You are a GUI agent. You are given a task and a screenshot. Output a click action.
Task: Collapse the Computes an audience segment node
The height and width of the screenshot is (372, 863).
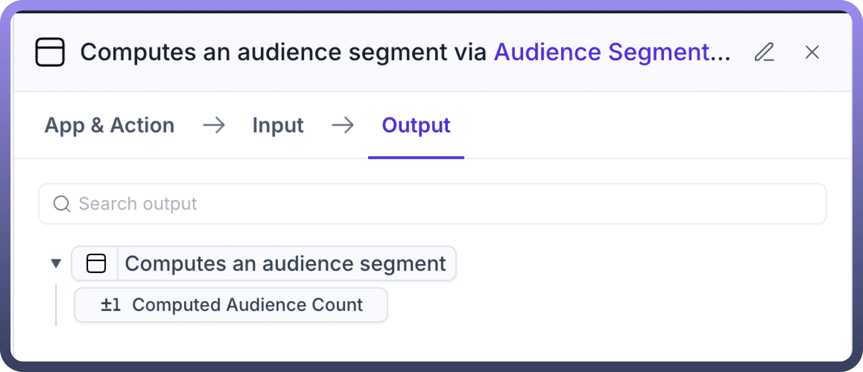tap(56, 263)
